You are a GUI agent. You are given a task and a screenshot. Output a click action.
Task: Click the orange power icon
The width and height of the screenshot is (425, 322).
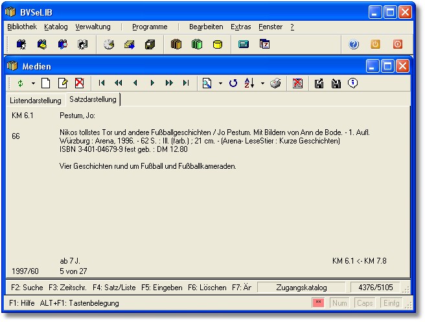coord(375,44)
